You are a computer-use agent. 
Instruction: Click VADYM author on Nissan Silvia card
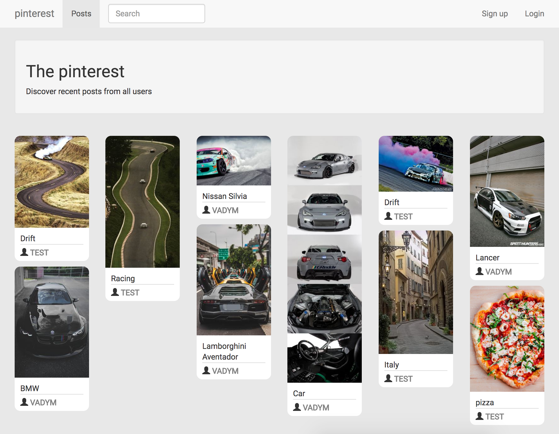(225, 210)
